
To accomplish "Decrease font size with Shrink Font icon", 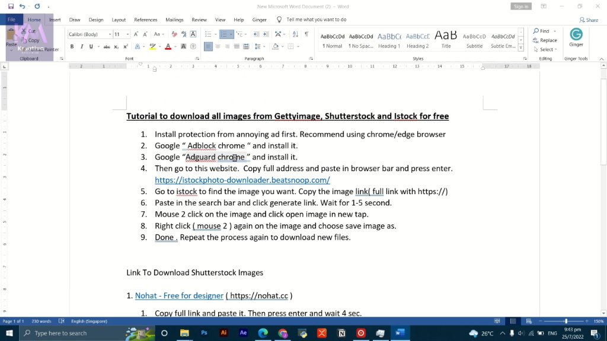I will (145, 34).
